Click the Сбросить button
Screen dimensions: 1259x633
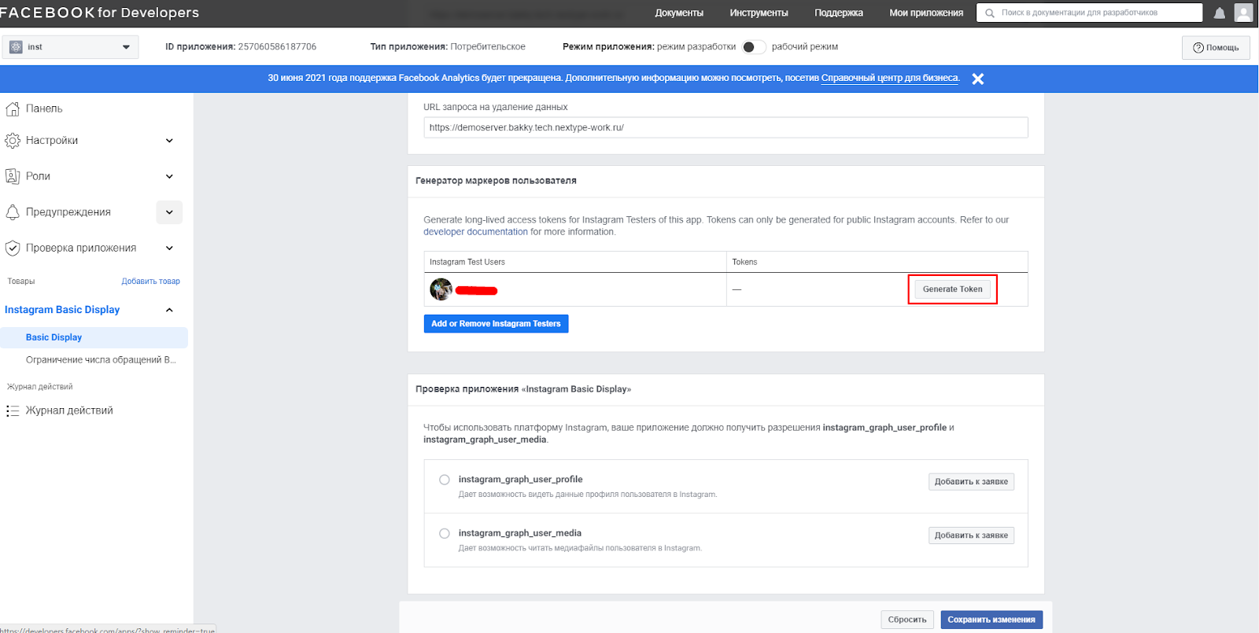tap(907, 620)
